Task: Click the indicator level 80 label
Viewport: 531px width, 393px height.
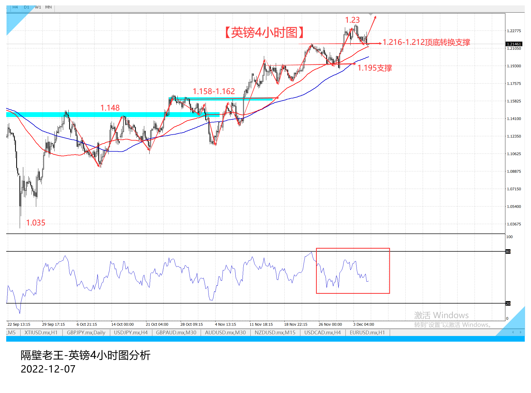Action: pyautogui.click(x=508, y=252)
